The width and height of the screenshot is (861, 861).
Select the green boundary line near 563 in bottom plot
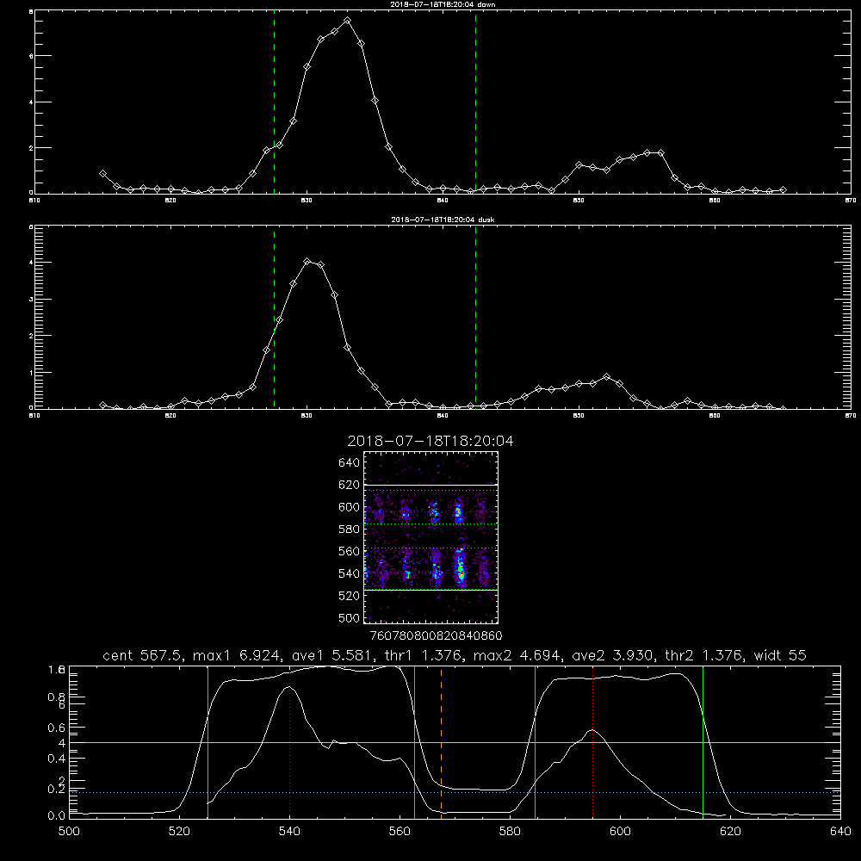point(415,742)
